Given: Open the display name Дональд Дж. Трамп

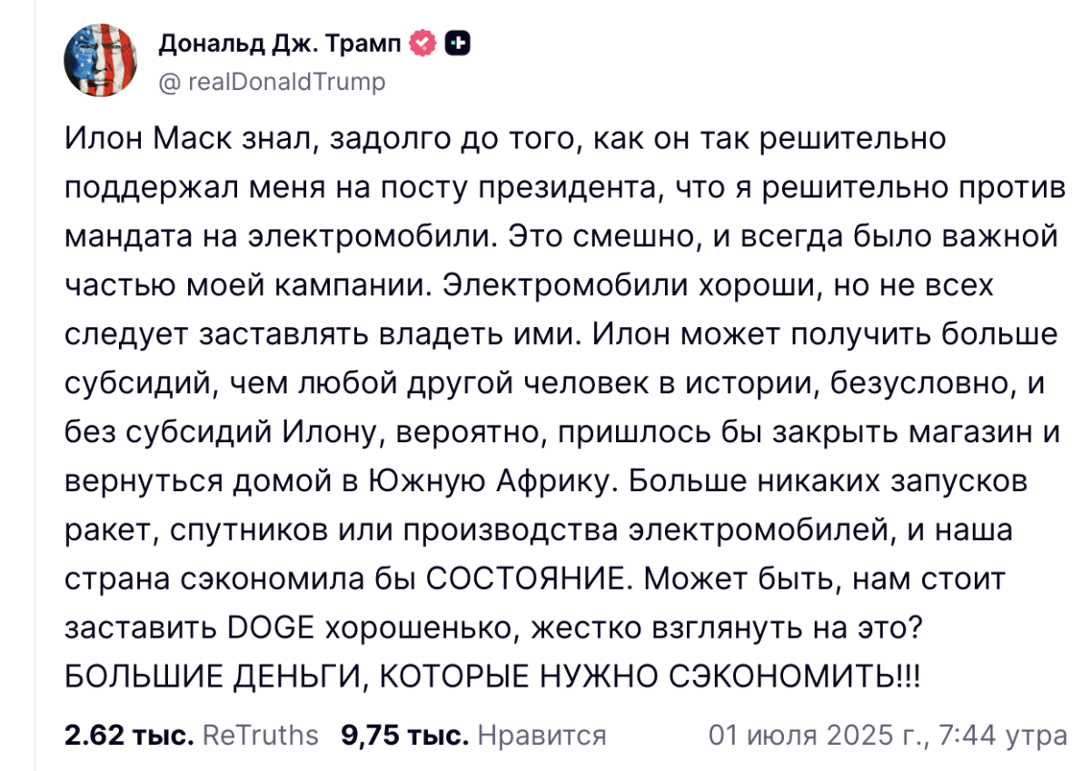Looking at the screenshot, I should coord(283,42).
